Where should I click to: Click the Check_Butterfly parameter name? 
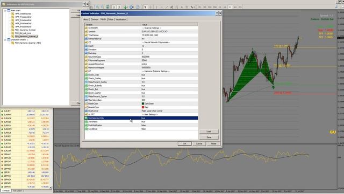coord(95,86)
